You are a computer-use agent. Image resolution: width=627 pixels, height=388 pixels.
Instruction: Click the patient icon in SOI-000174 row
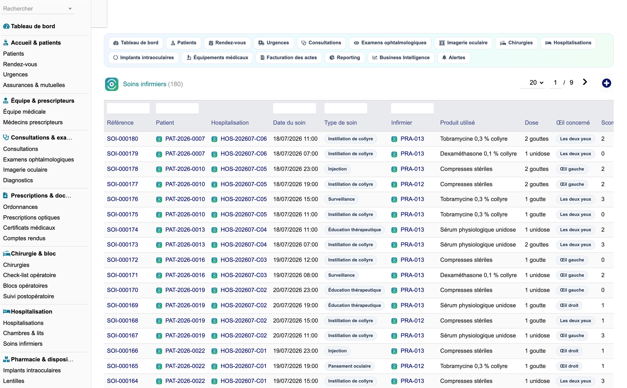159,230
